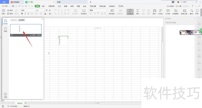Click the Symbol (符号) omega icon
The width and height of the screenshot is (202, 108).
click(197, 11)
